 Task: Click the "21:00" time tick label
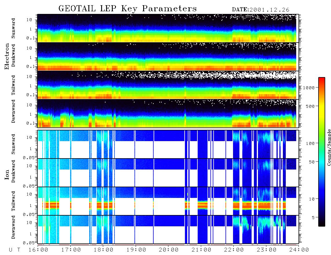201,250
